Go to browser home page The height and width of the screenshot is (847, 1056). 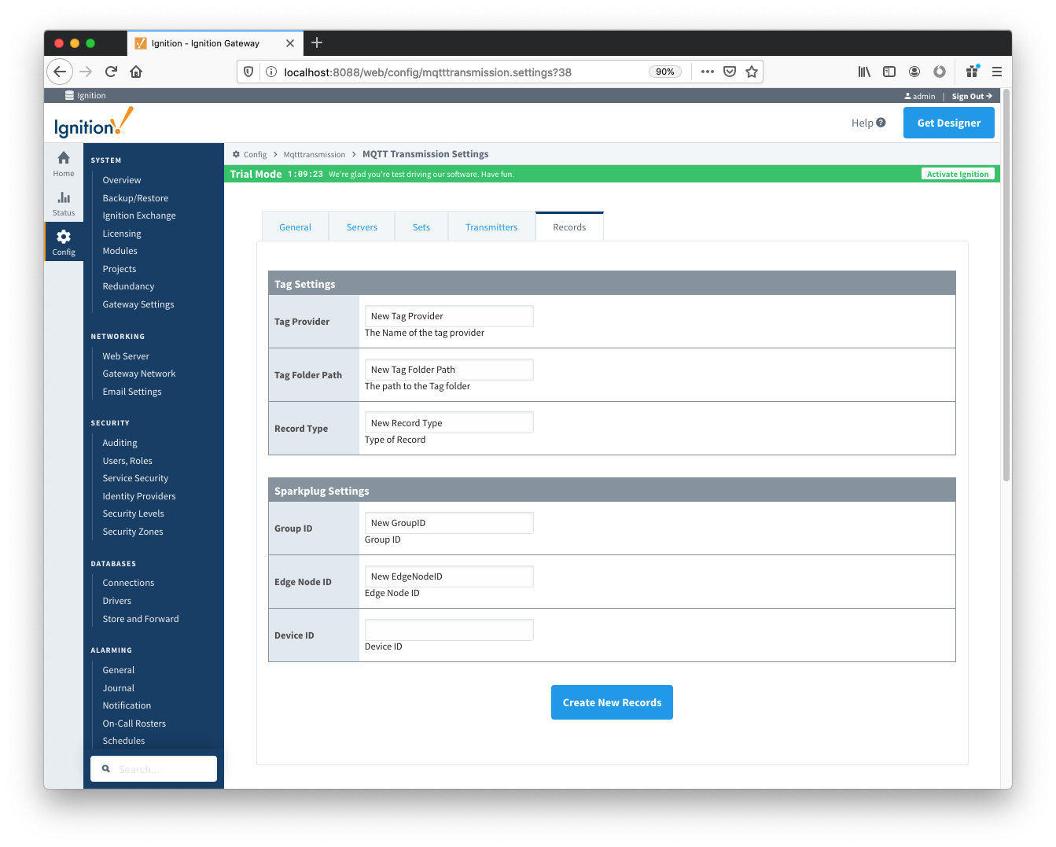point(136,72)
